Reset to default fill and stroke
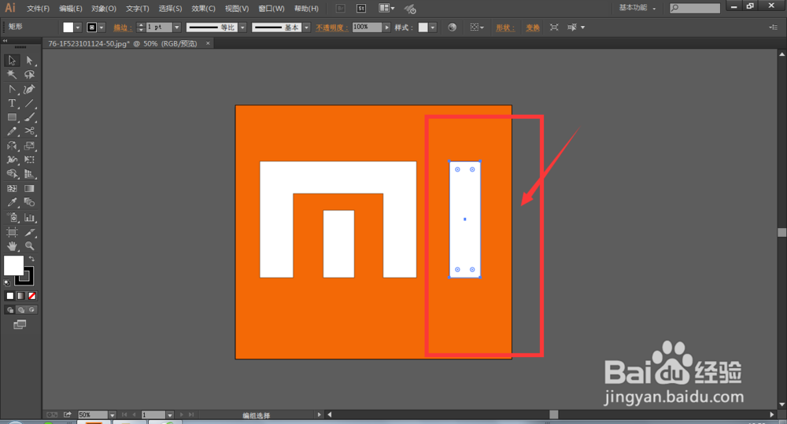 [x=7, y=282]
